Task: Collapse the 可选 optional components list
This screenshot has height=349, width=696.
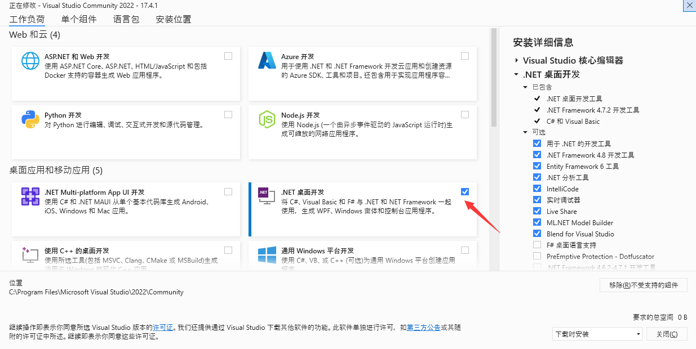Action: 526,132
